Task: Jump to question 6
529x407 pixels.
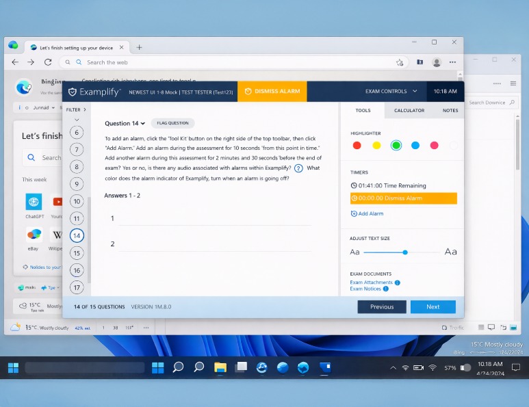Action: [77, 133]
